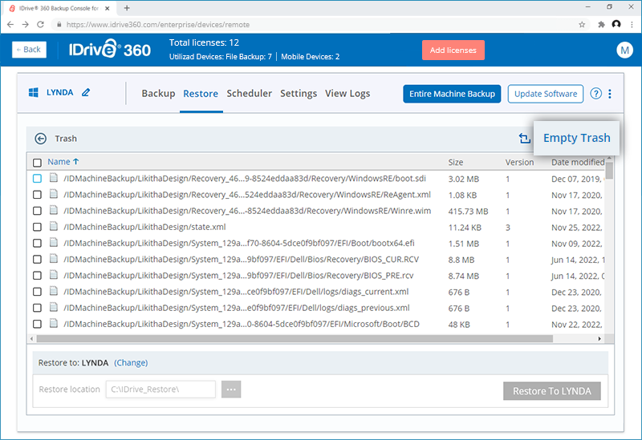The height and width of the screenshot is (440, 642).
Task: Open a new browser tab
Action: pyautogui.click(x=127, y=8)
